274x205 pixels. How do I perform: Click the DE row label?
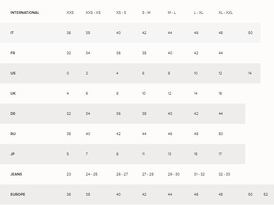pos(13,113)
